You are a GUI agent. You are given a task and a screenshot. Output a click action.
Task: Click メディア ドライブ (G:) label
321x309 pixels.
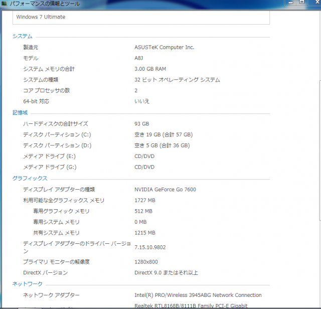(50, 168)
